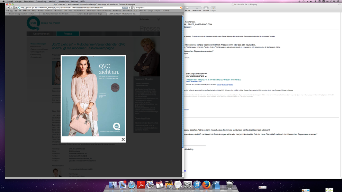The width and height of the screenshot is (342, 192).
Task: Add a bookmark with the plus button
Action: [16, 8]
